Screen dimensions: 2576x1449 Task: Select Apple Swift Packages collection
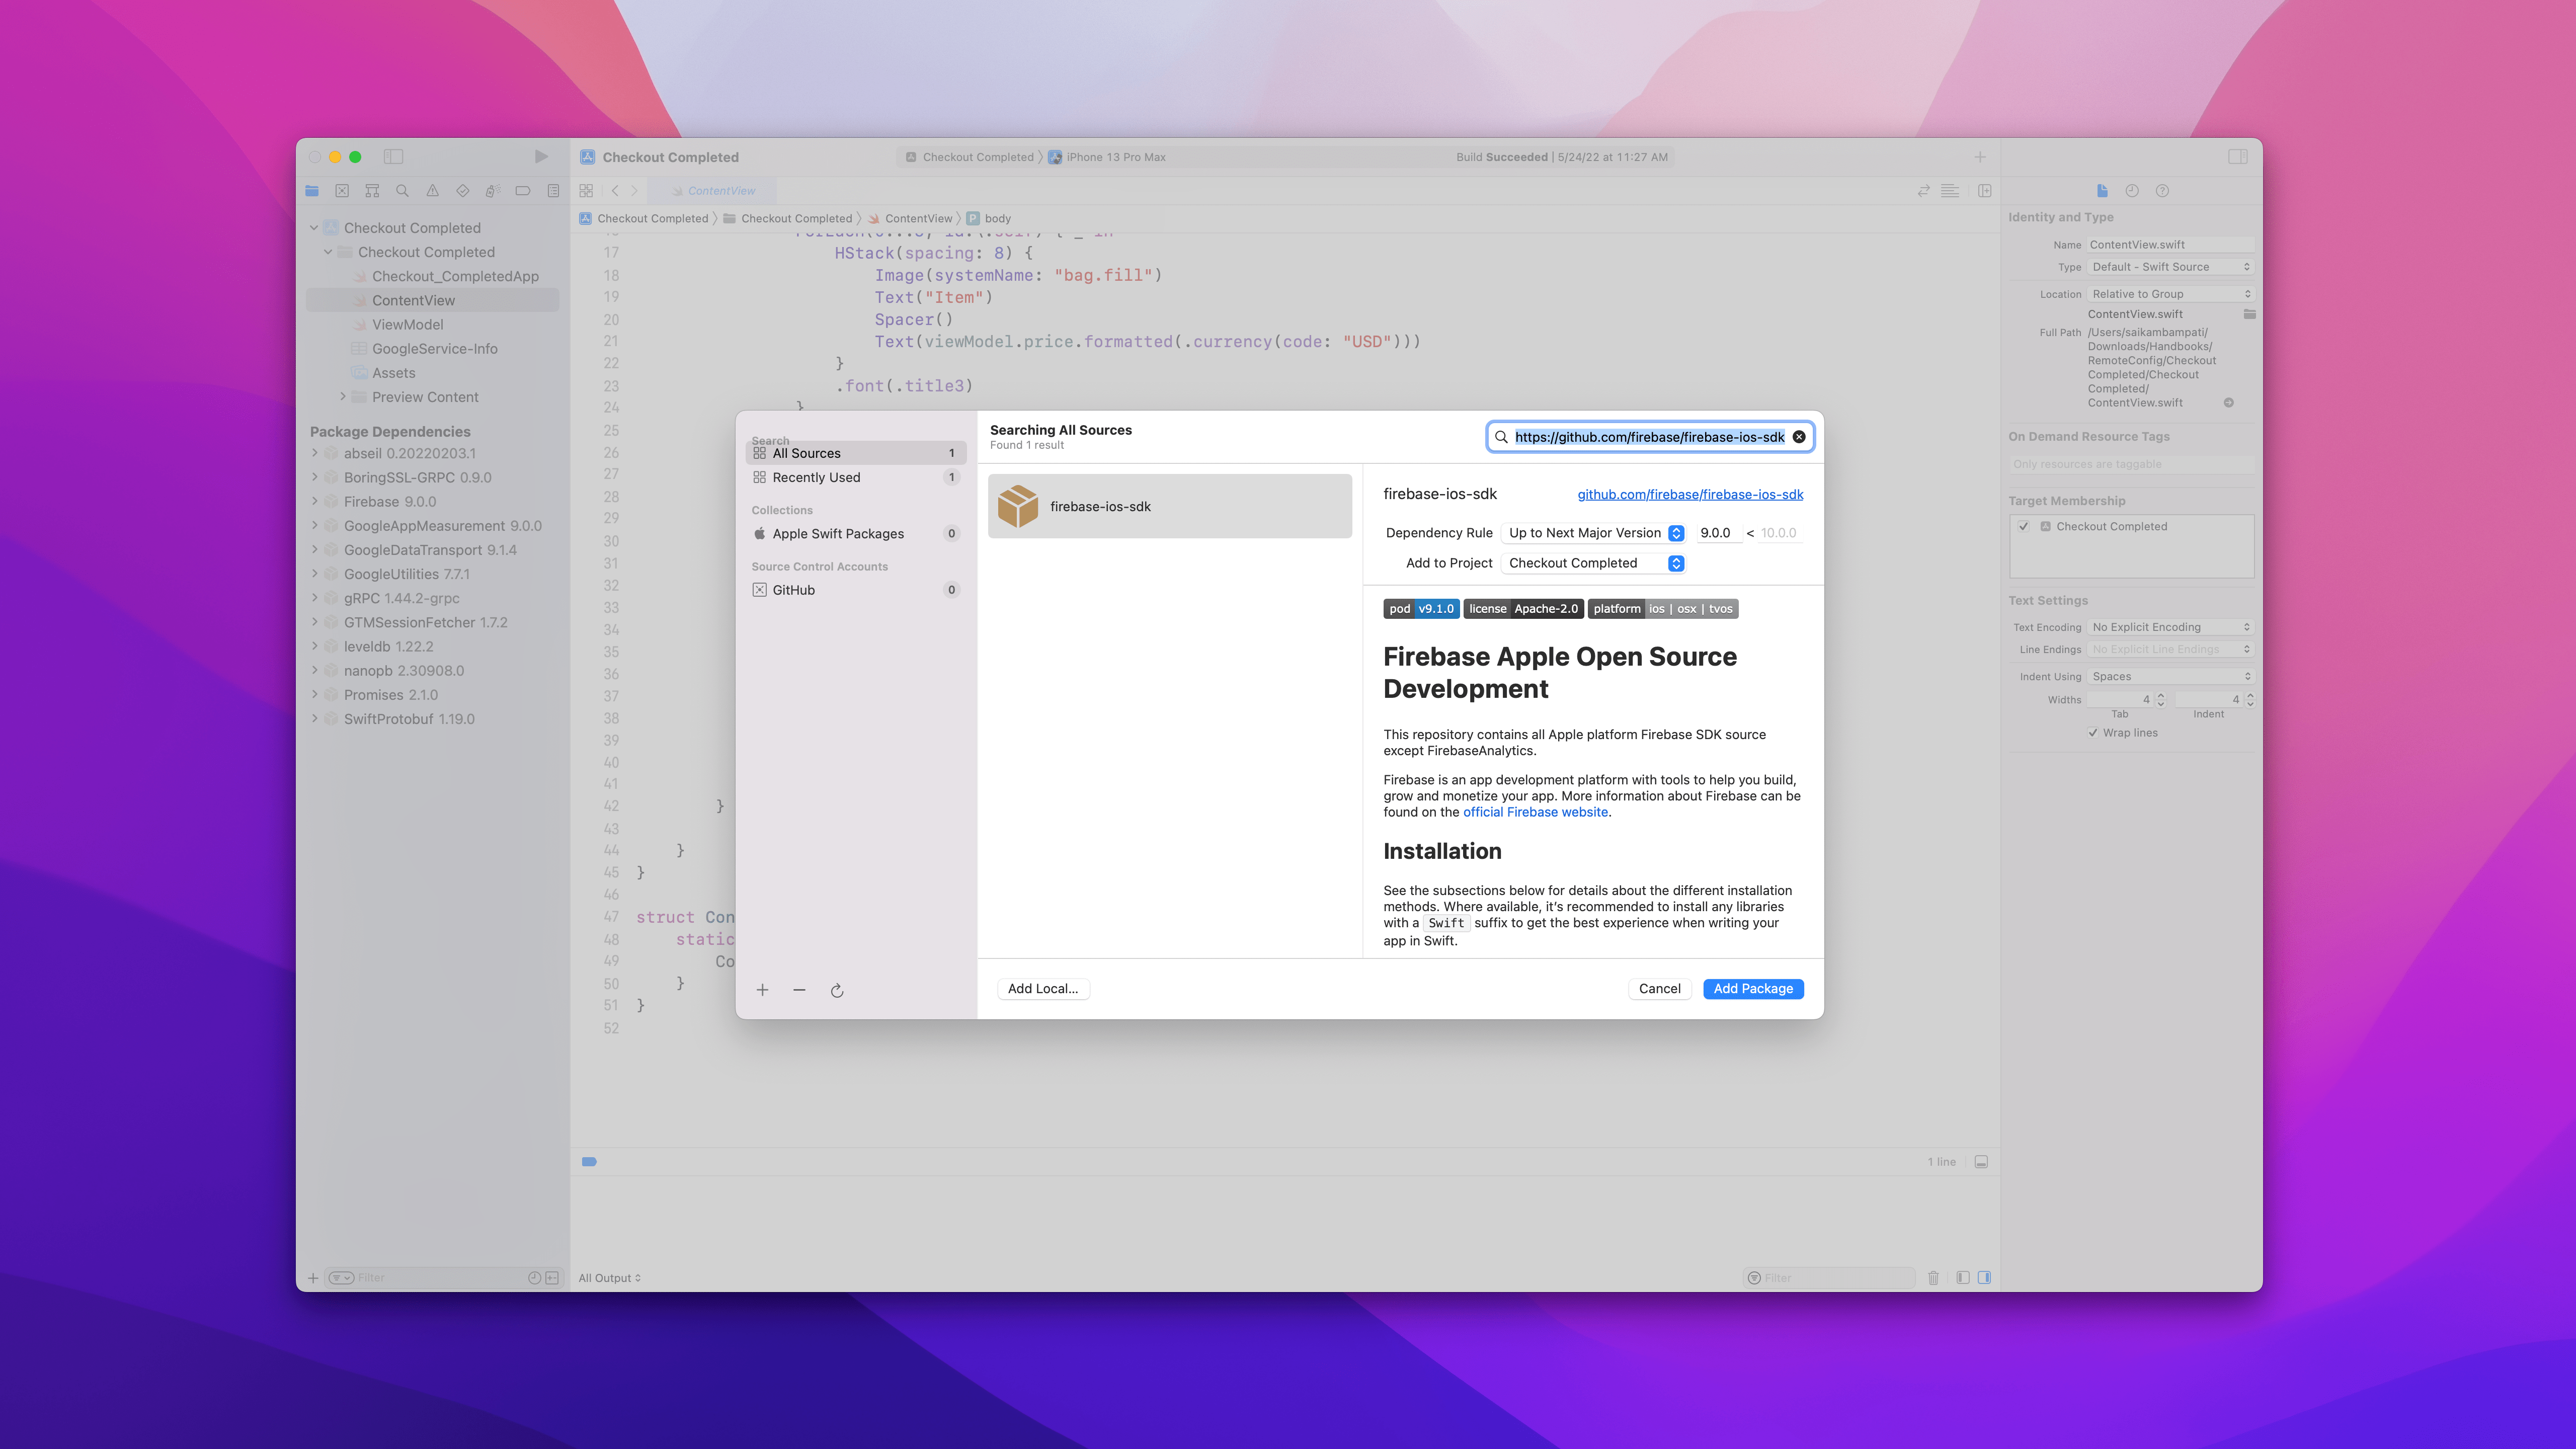coord(856,534)
